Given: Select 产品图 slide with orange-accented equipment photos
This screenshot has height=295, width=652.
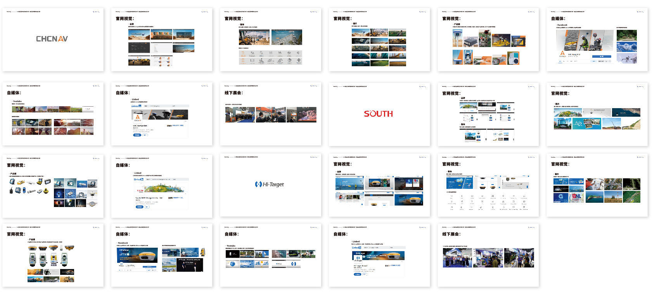Looking at the screenshot, I should (488, 40).
